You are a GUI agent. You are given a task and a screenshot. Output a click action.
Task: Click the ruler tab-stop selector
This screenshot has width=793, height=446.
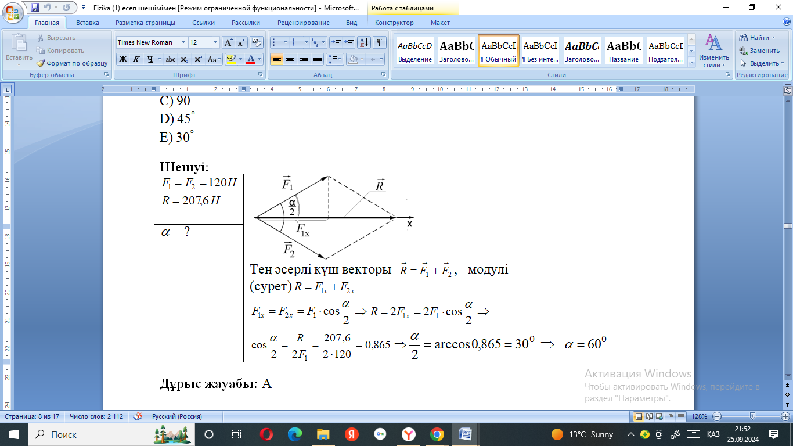click(x=7, y=89)
